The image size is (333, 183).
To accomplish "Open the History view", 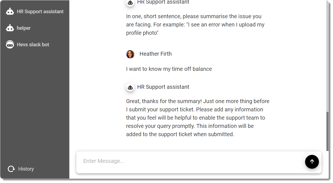I will (x=26, y=169).
